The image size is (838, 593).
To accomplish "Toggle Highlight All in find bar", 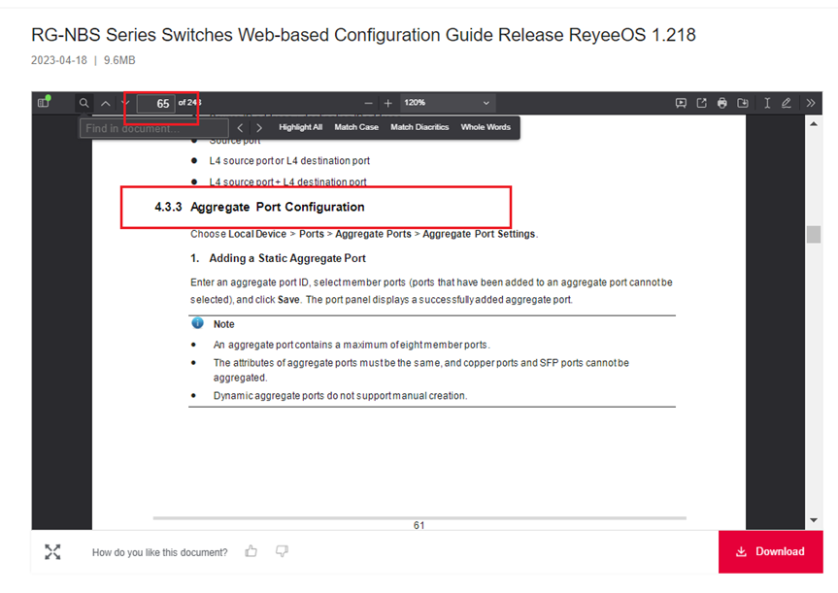I will [300, 127].
